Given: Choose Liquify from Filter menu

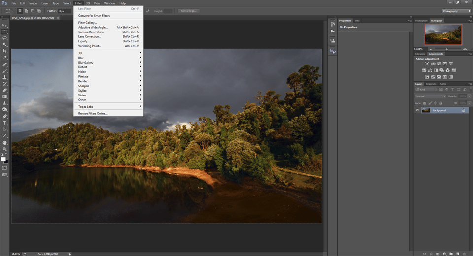Looking at the screenshot, I should pos(108,41).
